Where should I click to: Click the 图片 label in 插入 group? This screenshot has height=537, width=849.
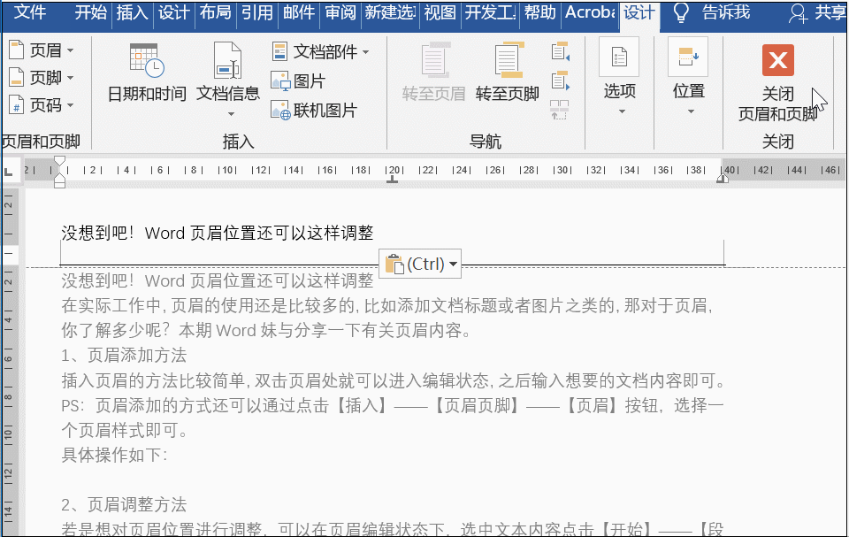[310, 81]
